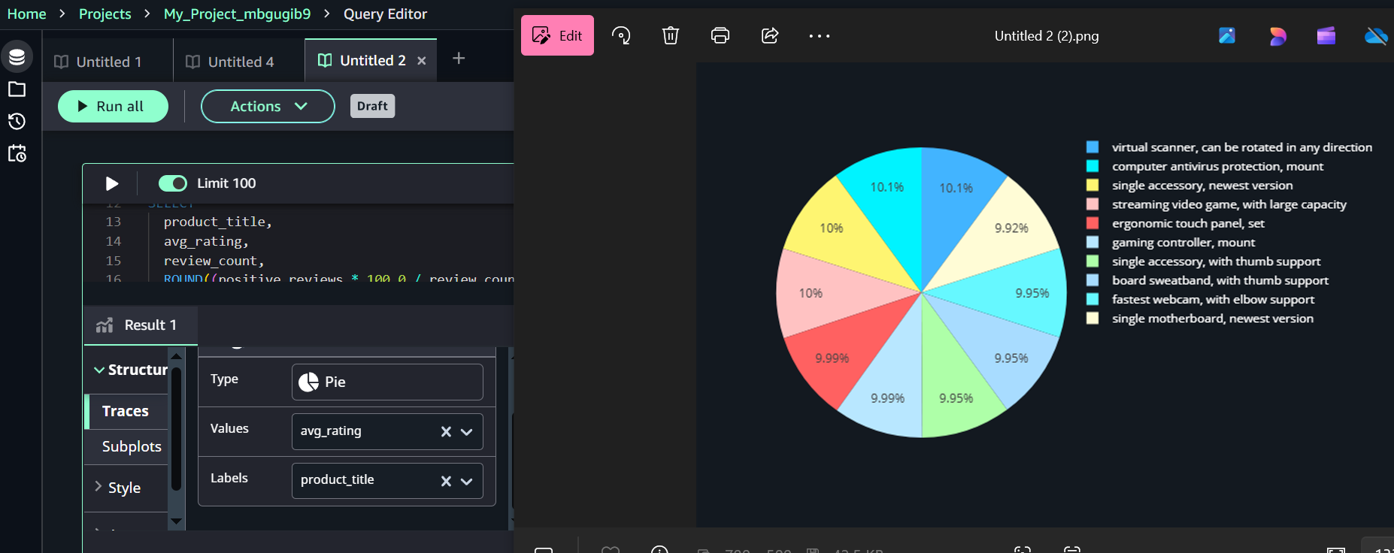This screenshot has height=553, width=1394.
Task: Clear the product_title Labels selection
Action: (x=446, y=481)
